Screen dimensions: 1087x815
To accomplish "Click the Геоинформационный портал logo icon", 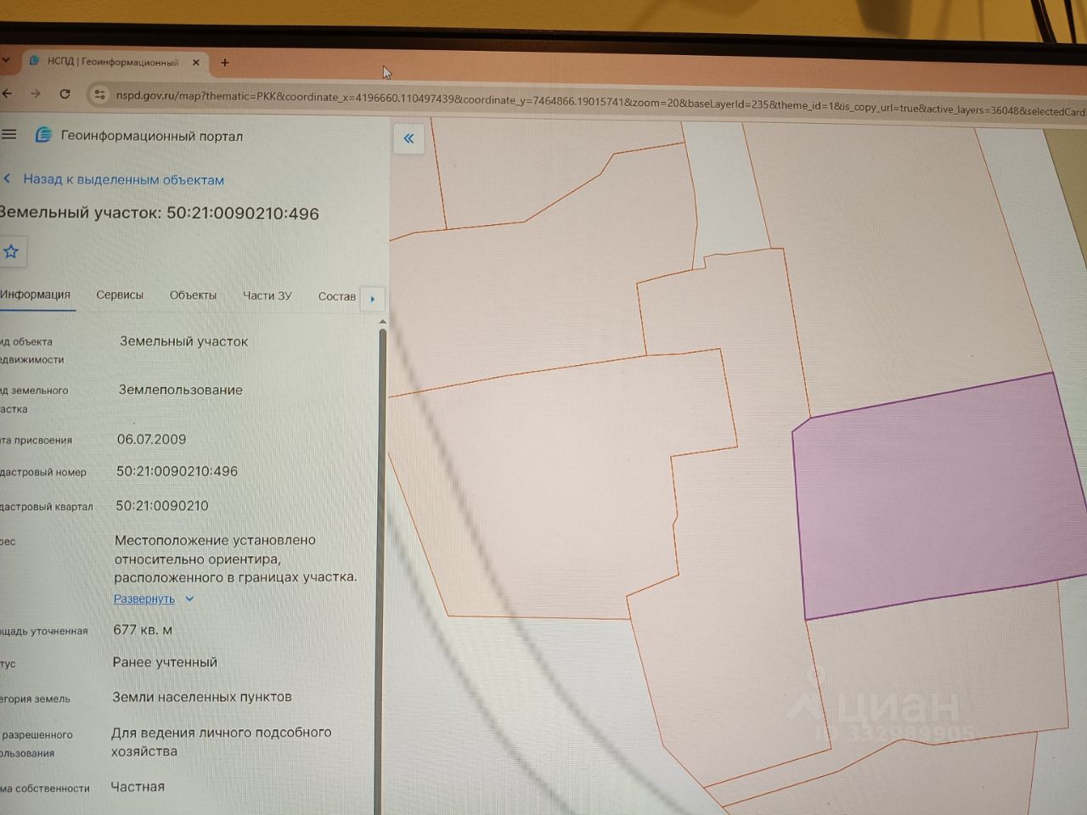I will tap(43, 135).
